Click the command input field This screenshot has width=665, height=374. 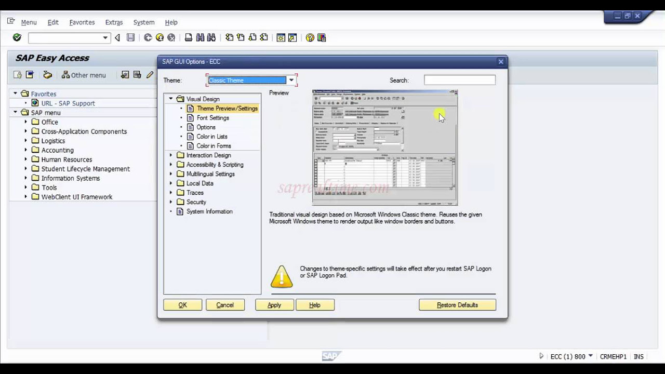(x=65, y=37)
